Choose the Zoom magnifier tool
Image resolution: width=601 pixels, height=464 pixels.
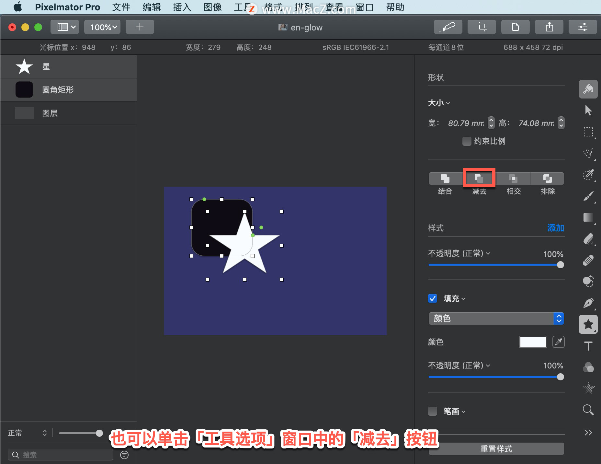coord(588,410)
